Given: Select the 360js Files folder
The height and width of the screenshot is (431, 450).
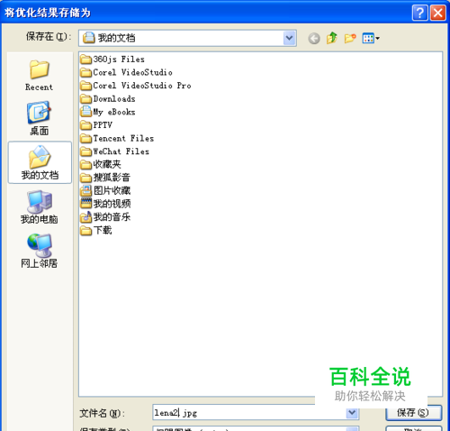Looking at the screenshot, I should (x=112, y=60).
